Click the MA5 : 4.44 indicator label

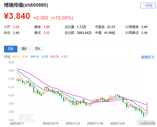20,57
